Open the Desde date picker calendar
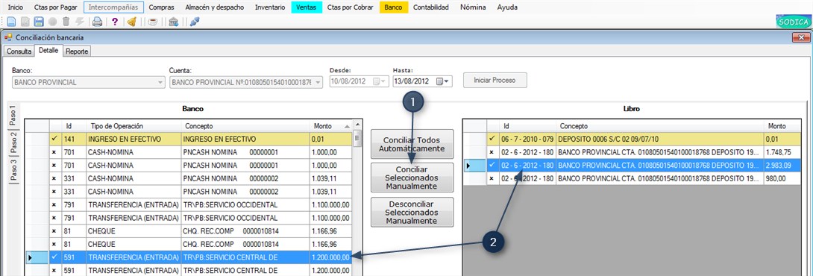This screenshot has height=276, width=813. (379, 81)
